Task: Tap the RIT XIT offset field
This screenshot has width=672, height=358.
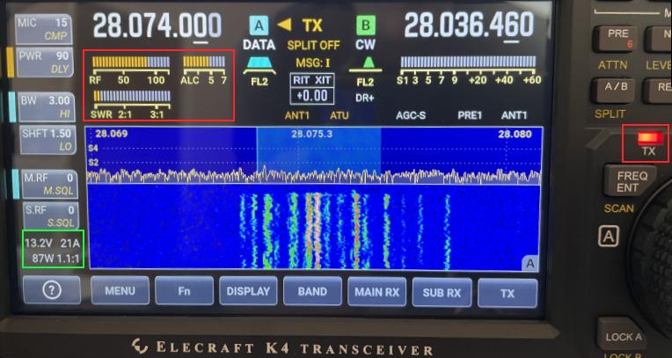Action: [312, 89]
